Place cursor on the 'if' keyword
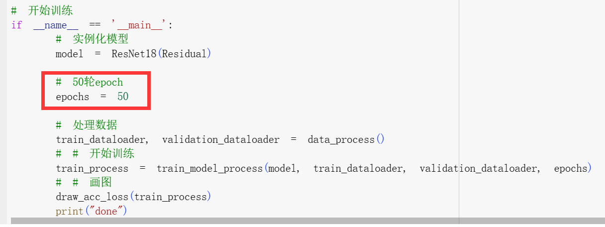Image resolution: width=605 pixels, height=227 pixels. (16, 25)
